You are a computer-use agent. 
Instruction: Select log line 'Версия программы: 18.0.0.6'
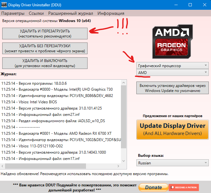[x=34, y=83]
